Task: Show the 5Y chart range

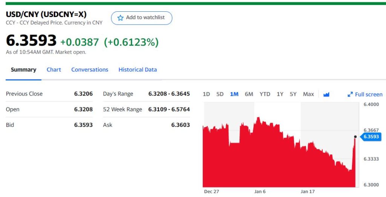Action: click(293, 94)
